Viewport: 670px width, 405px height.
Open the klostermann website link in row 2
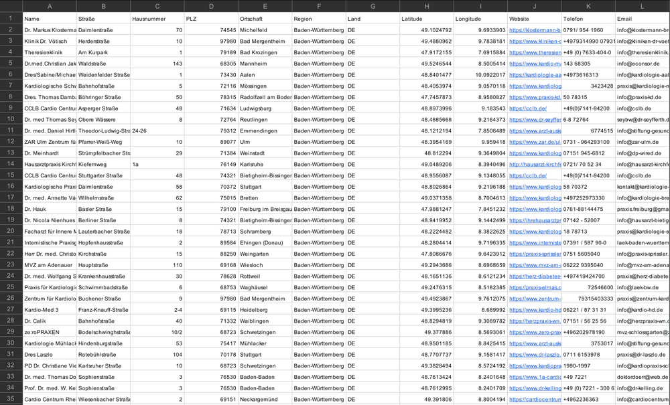(x=535, y=30)
